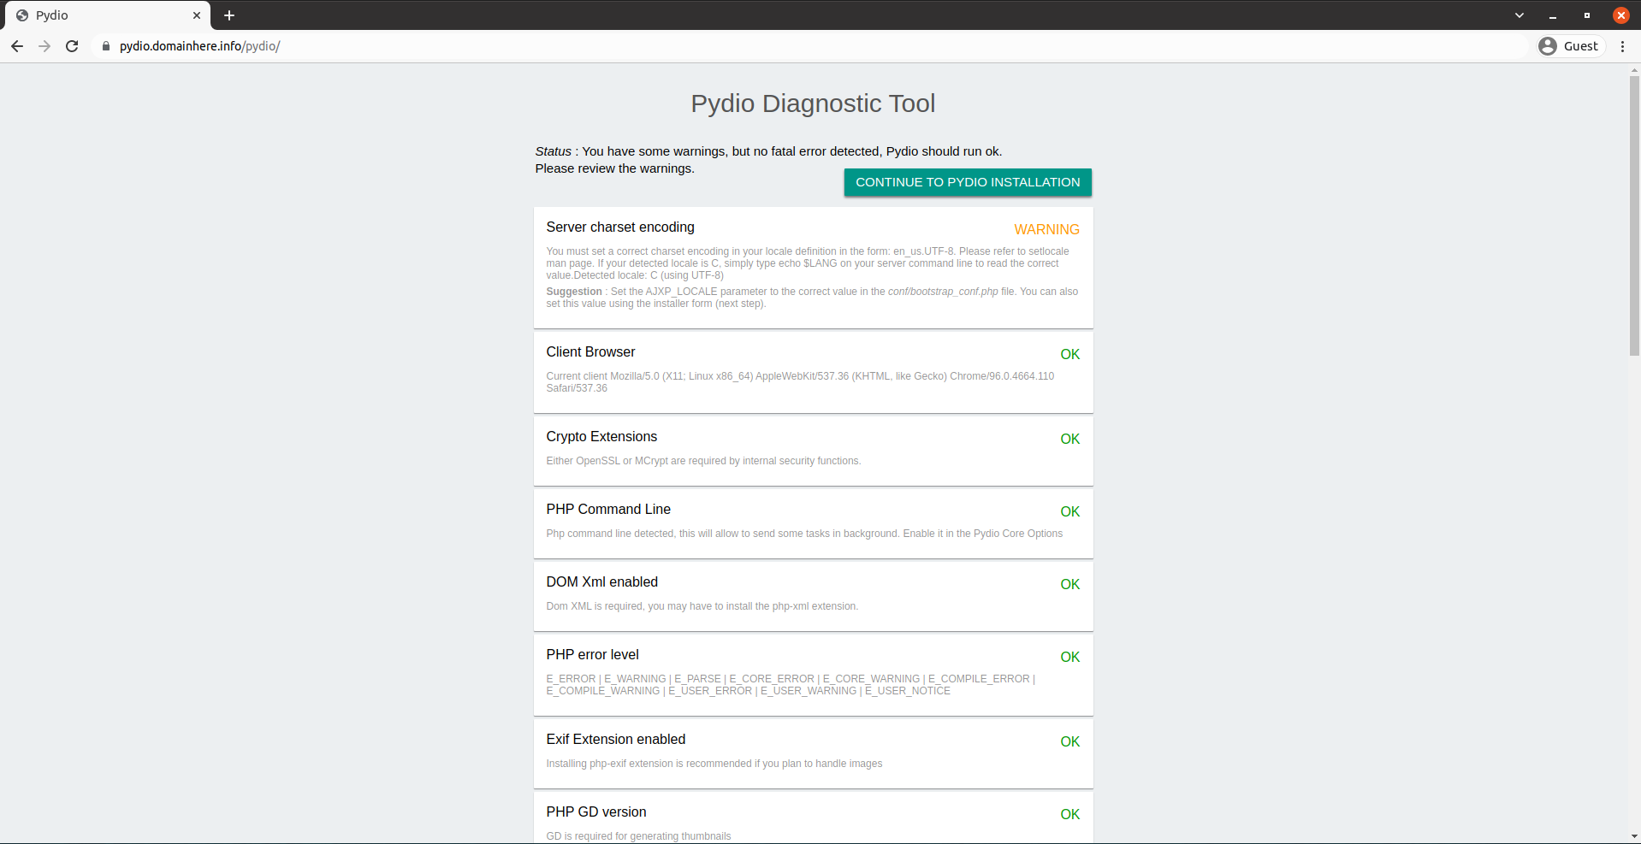Click the Client Browser heading

pos(590,351)
